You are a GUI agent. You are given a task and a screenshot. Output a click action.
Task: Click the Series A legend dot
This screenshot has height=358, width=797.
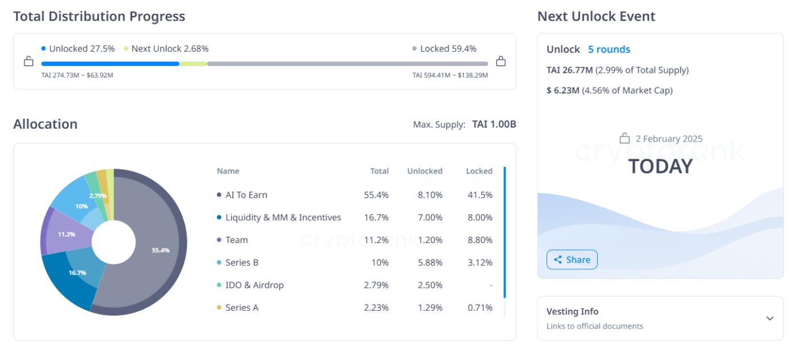[x=218, y=306]
